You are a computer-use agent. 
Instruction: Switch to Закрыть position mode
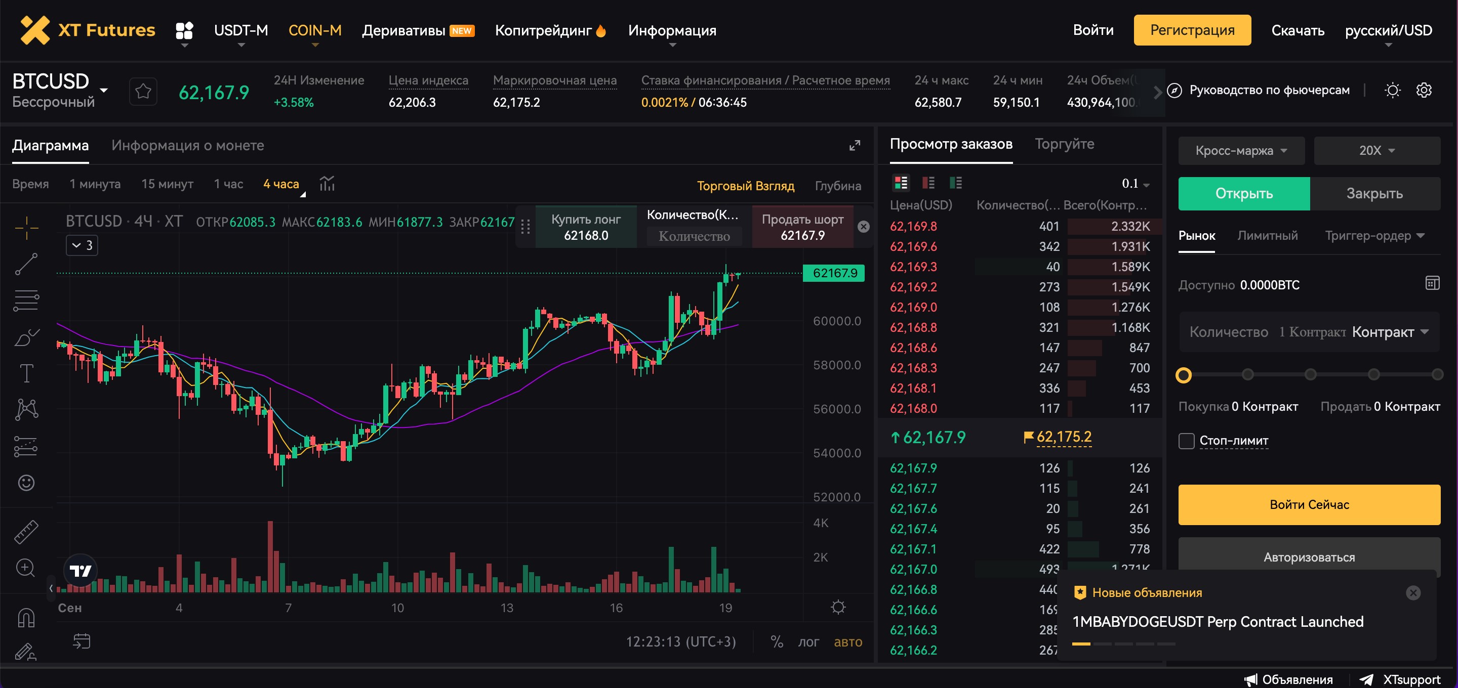click(x=1375, y=193)
